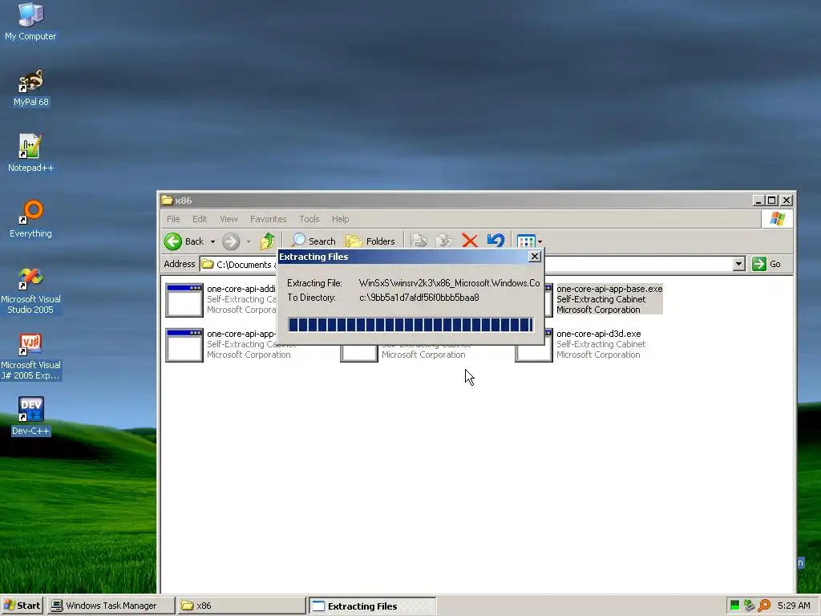Select one-core-api-d3d.exe file name

point(598,334)
